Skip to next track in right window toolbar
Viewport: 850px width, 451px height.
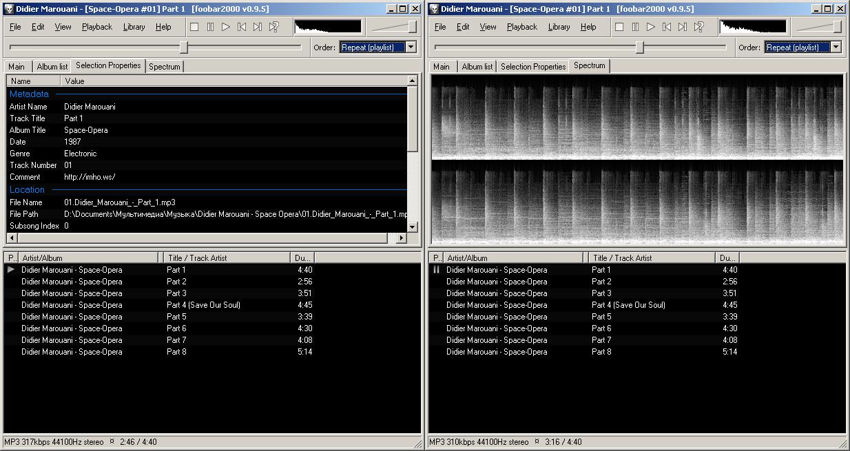[683, 27]
